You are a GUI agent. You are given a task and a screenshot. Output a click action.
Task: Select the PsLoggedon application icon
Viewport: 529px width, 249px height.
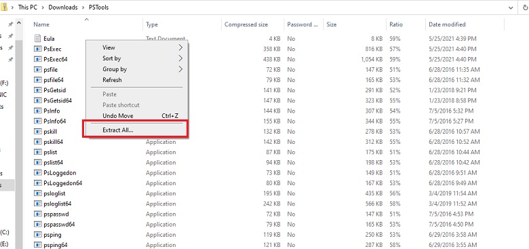pyautogui.click(x=38, y=173)
